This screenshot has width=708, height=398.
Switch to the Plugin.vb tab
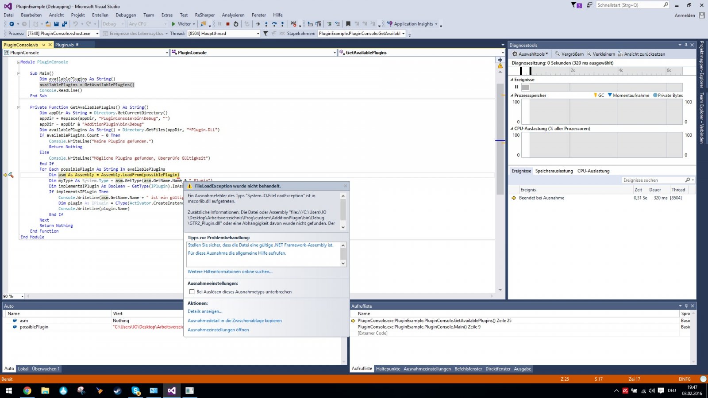click(65, 45)
